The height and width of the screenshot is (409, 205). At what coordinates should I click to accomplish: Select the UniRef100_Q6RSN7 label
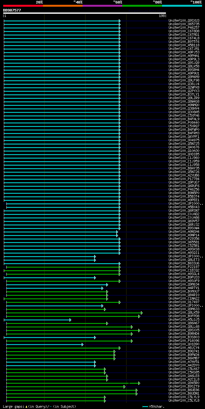[184, 210]
